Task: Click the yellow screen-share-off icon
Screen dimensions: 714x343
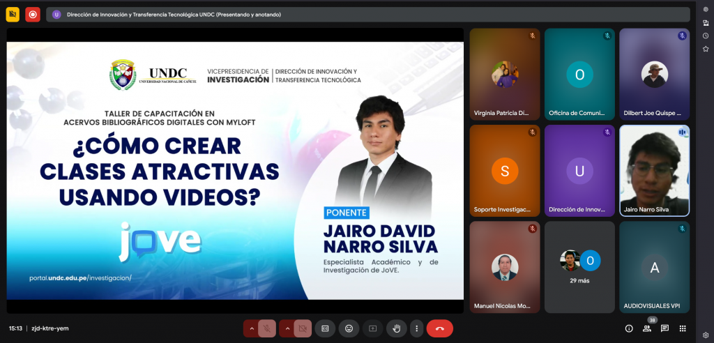Action: click(13, 15)
